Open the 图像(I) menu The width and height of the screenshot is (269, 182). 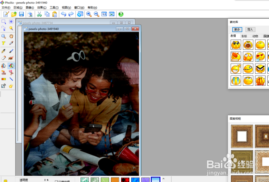(x=30, y=8)
